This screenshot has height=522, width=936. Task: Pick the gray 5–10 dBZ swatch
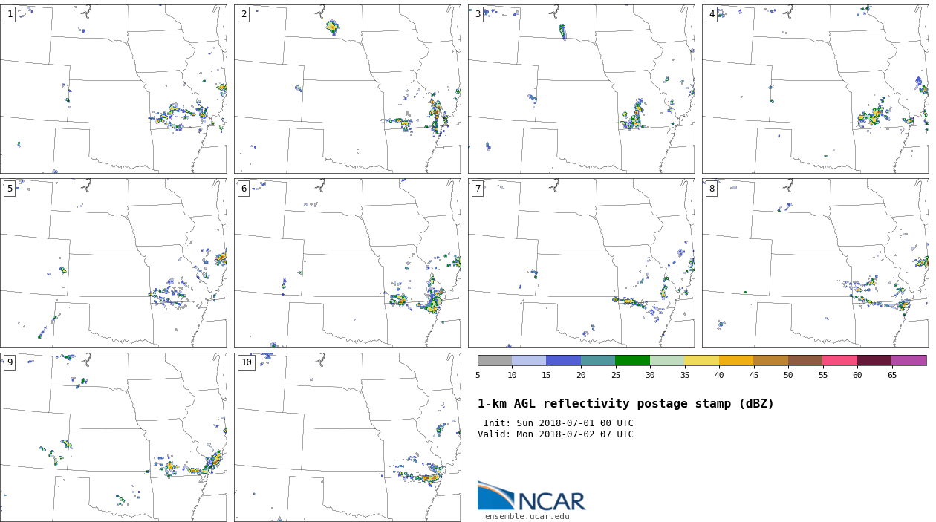(495, 360)
